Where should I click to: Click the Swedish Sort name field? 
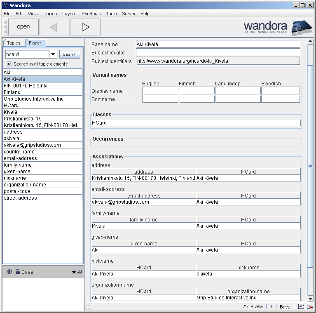[281, 99]
